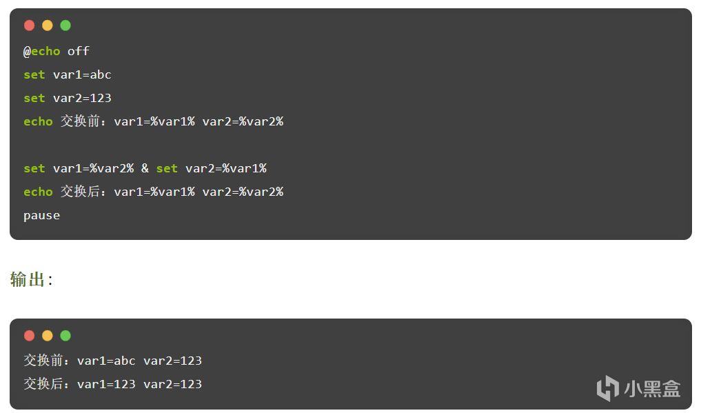The image size is (701, 413).
Task: Click the red dot on the top code block
Action: tap(29, 26)
